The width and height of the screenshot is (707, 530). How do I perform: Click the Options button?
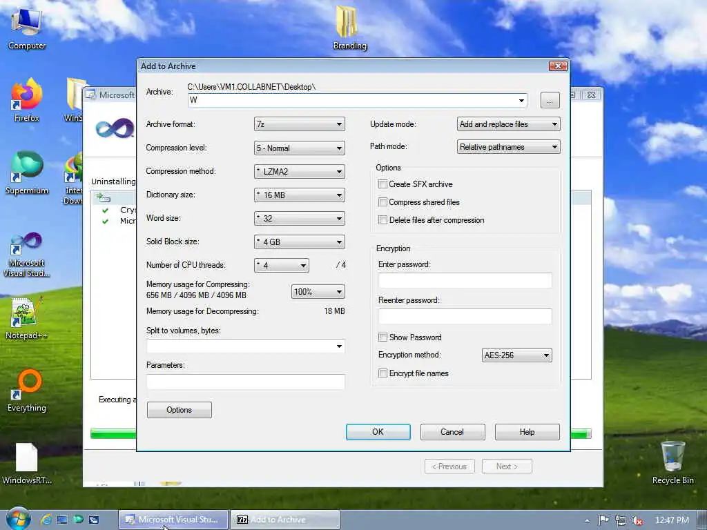tap(179, 410)
